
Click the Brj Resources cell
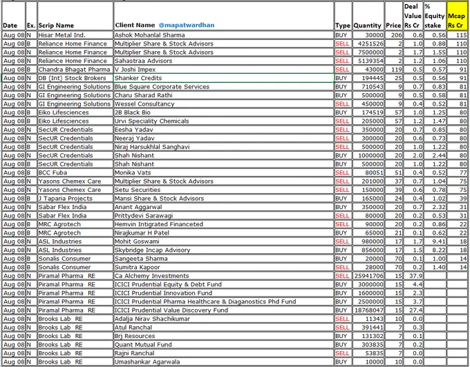pyautogui.click(x=224, y=336)
